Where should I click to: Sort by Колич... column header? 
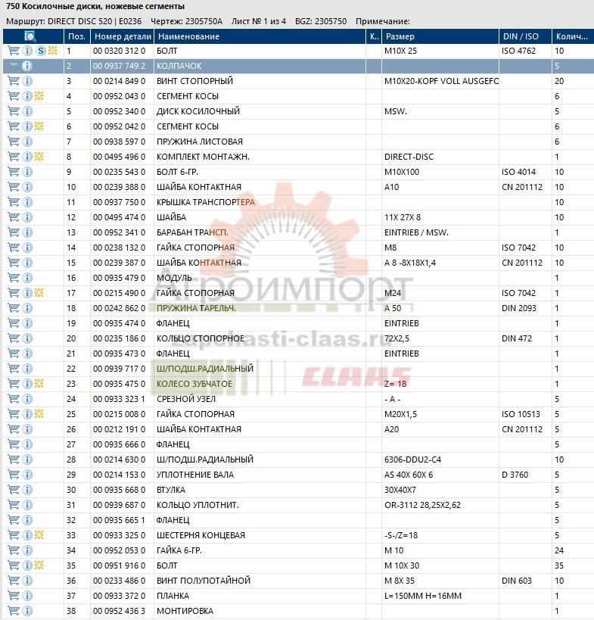pos(573,36)
